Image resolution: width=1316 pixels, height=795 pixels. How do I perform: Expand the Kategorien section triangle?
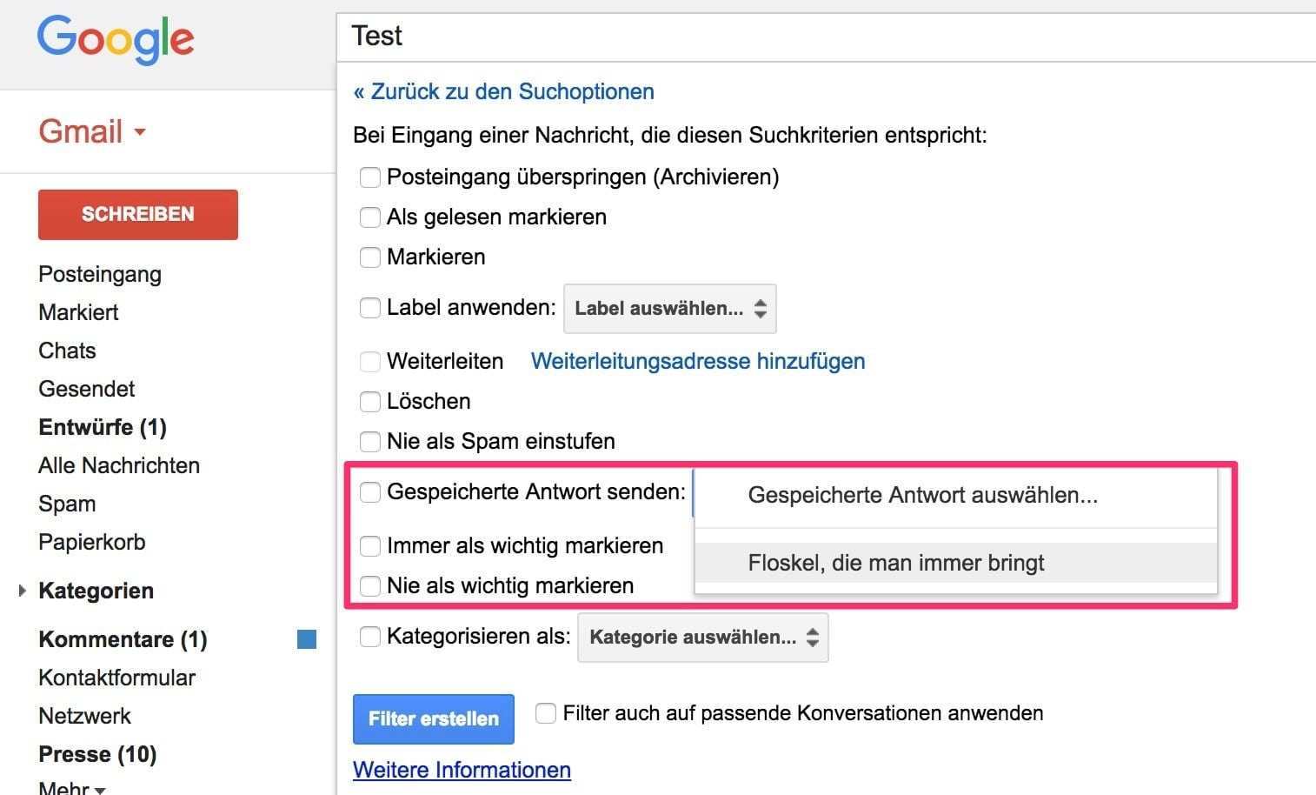[23, 591]
